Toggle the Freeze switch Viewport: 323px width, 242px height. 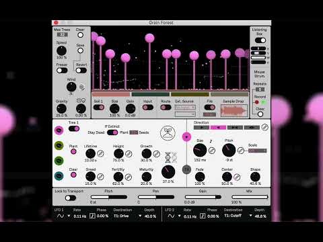tap(62, 71)
